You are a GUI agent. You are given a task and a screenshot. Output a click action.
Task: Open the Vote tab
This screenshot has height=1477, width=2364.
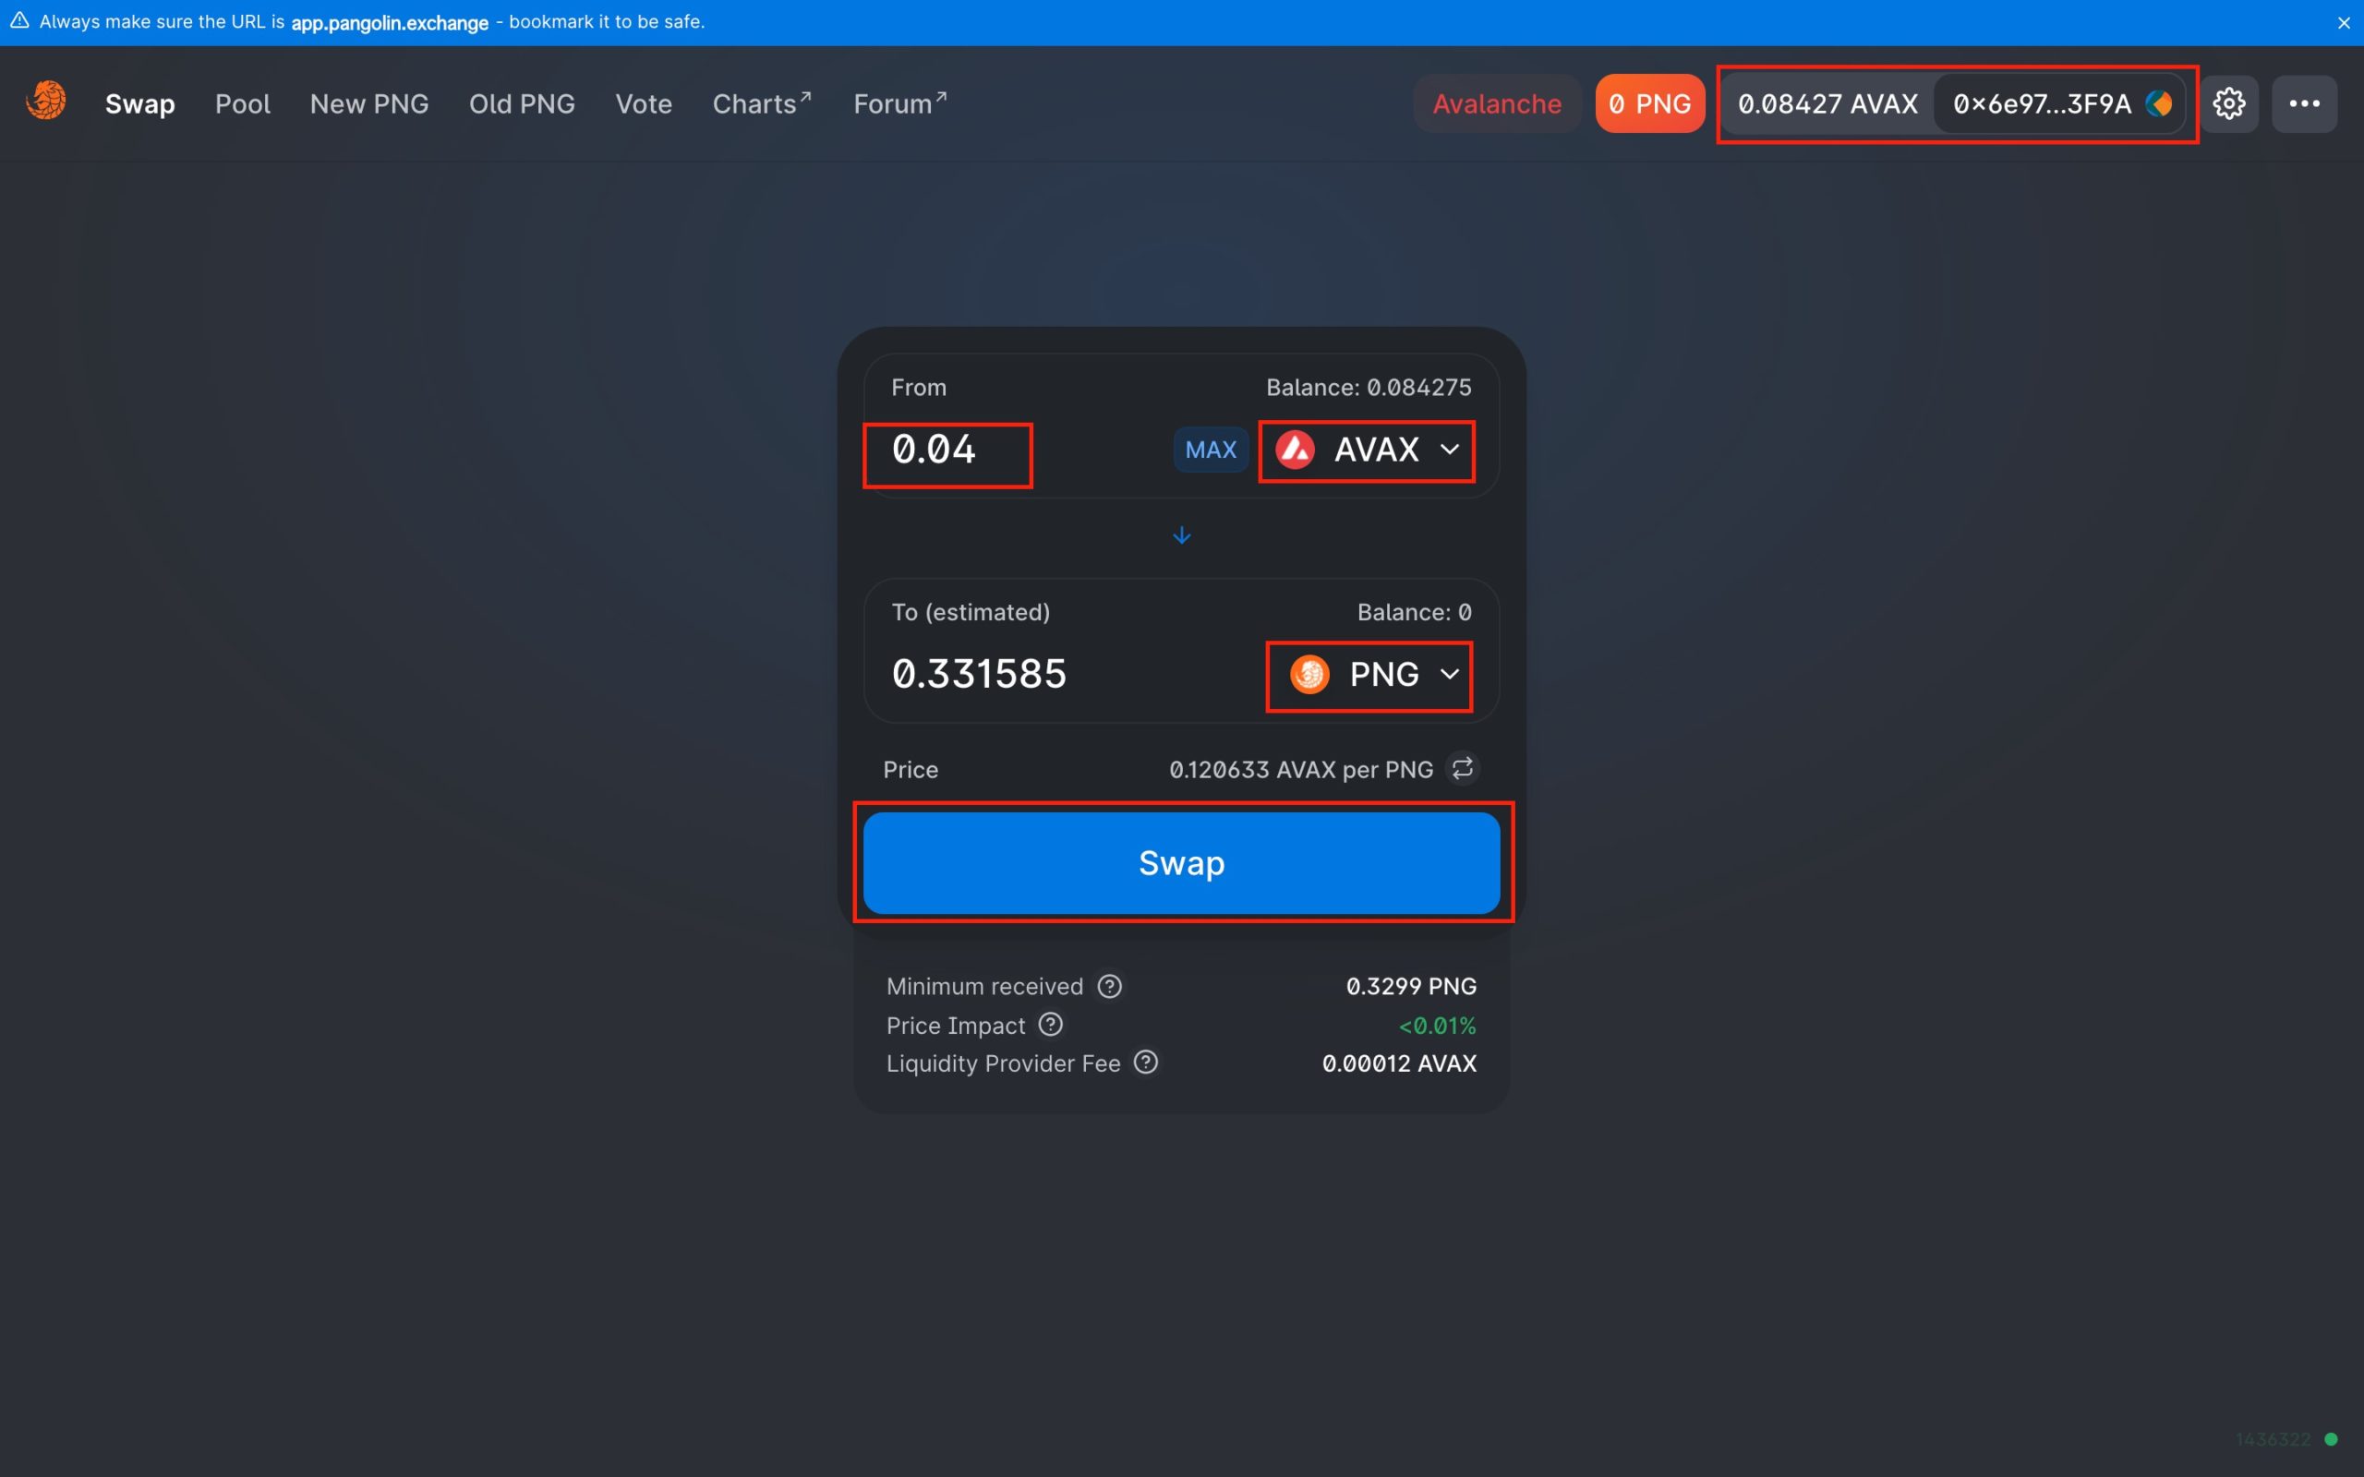pos(643,103)
